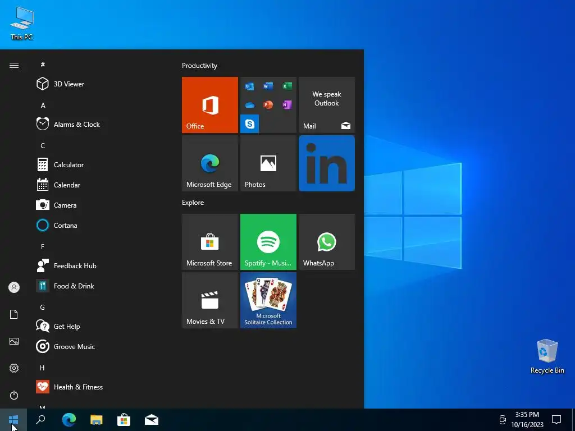
Task: Click the 'G' letter group header
Action: tap(43, 307)
